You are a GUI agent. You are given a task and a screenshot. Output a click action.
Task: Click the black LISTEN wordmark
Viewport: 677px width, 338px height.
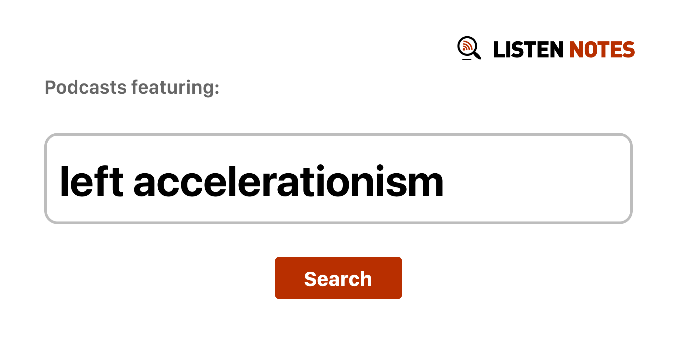point(528,50)
